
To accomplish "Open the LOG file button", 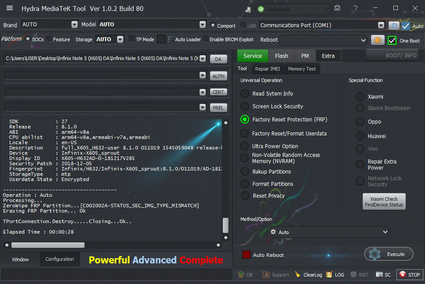I will [335, 275].
